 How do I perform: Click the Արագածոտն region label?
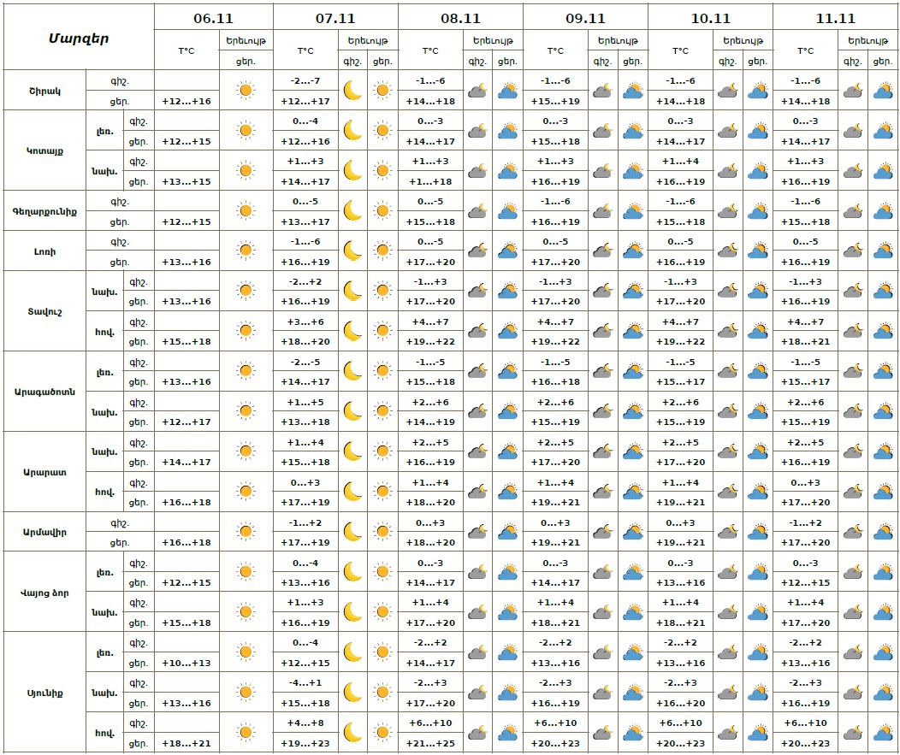click(44, 391)
